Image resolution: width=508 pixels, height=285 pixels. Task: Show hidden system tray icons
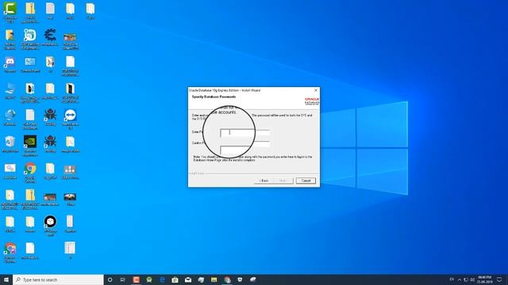[459, 279]
